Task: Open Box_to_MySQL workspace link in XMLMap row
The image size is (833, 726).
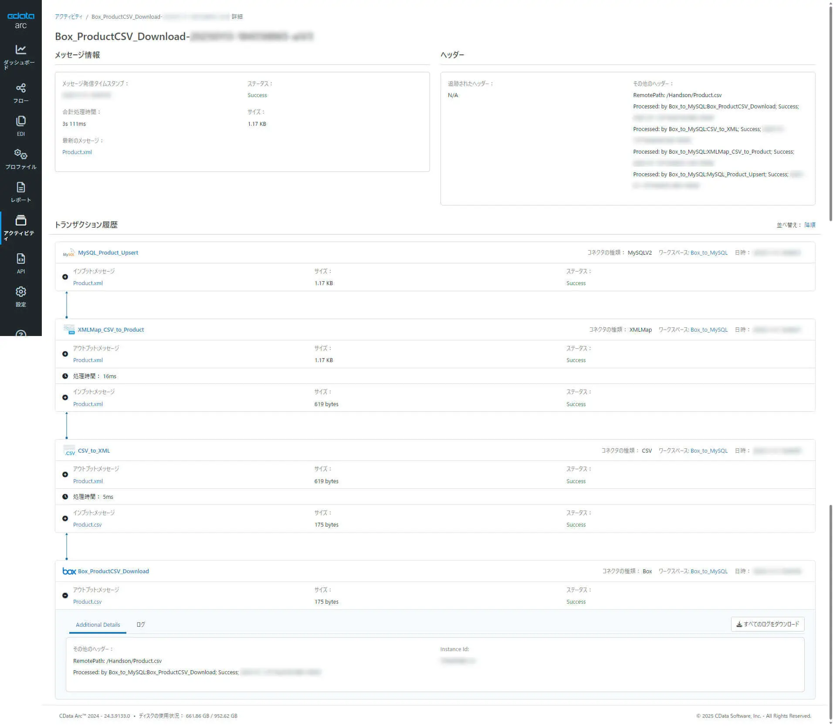Action: point(709,330)
